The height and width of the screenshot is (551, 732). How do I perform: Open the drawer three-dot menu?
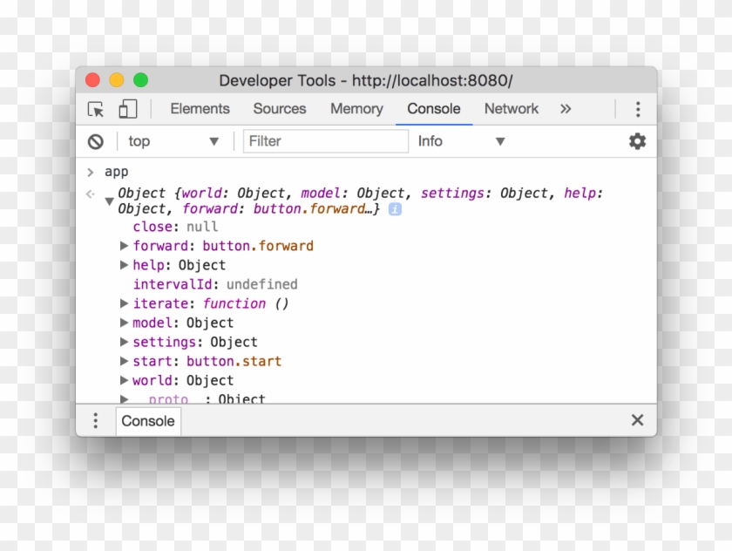(x=96, y=420)
